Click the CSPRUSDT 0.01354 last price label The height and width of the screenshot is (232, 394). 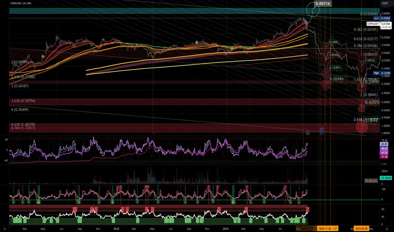(379, 24)
